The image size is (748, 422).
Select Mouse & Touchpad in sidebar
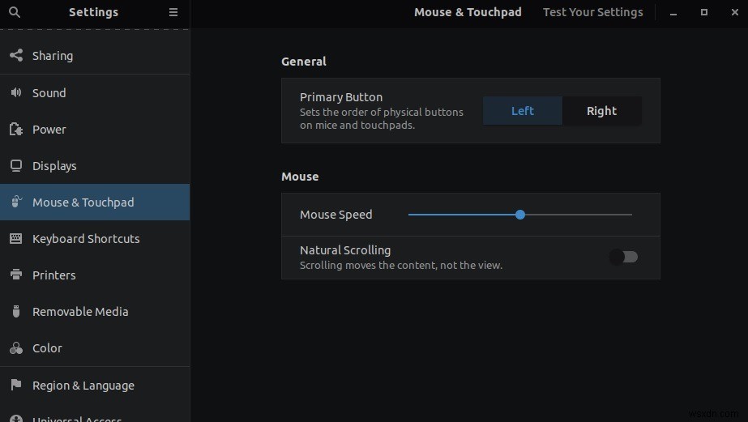coord(83,202)
